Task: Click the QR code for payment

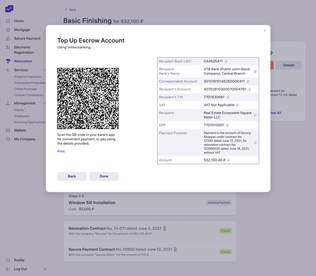Action: (x=88, y=98)
